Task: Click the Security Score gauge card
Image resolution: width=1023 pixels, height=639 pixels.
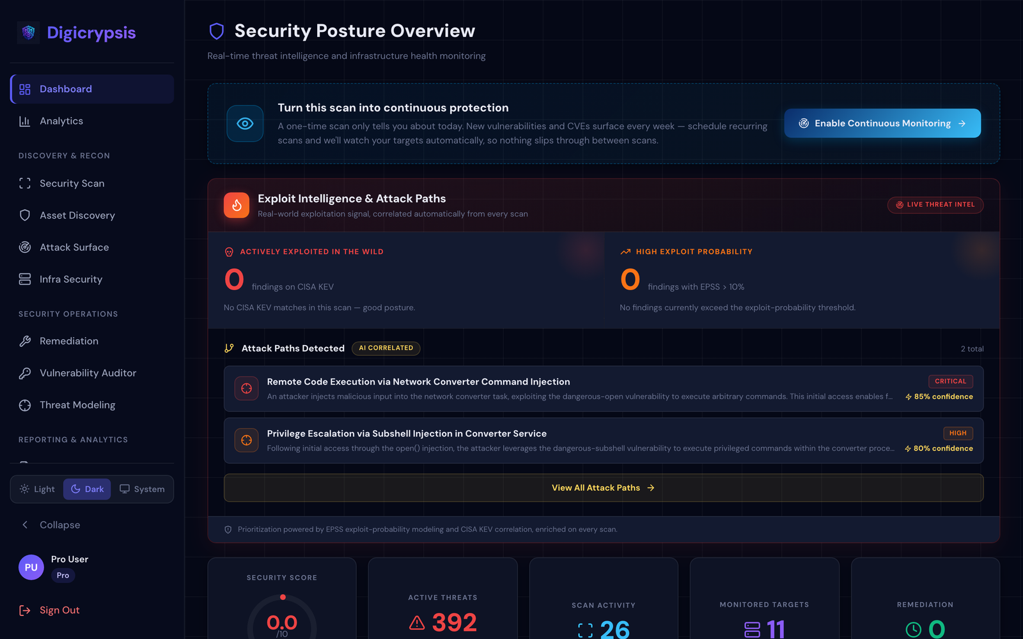Action: pyautogui.click(x=282, y=599)
